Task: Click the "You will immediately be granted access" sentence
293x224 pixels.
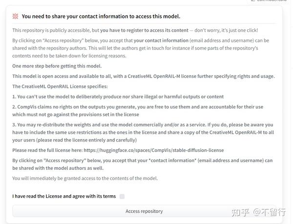Action: click(85, 178)
